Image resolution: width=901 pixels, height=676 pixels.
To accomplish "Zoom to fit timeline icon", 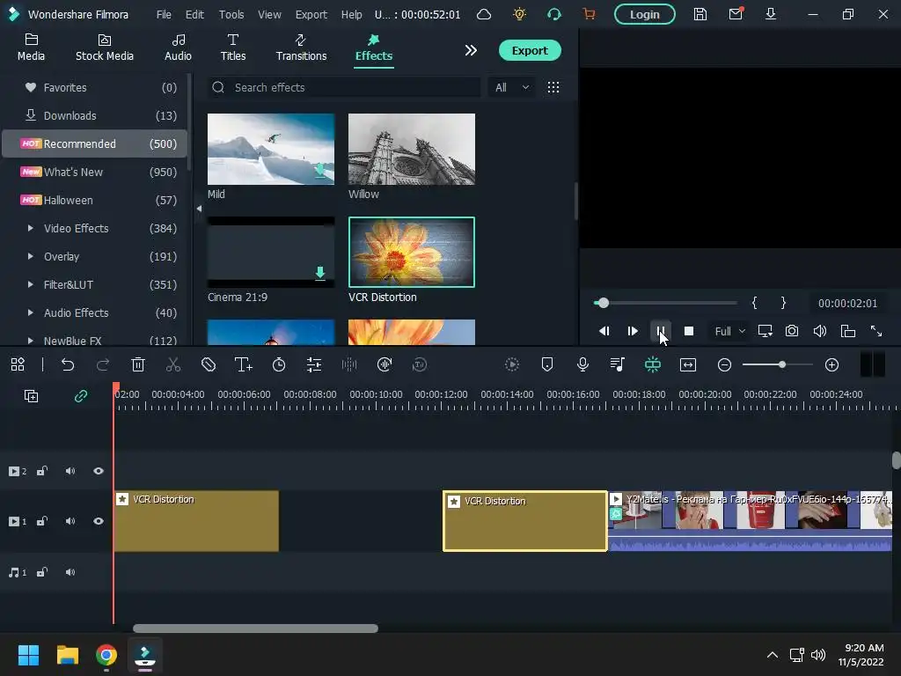I will pos(688,364).
